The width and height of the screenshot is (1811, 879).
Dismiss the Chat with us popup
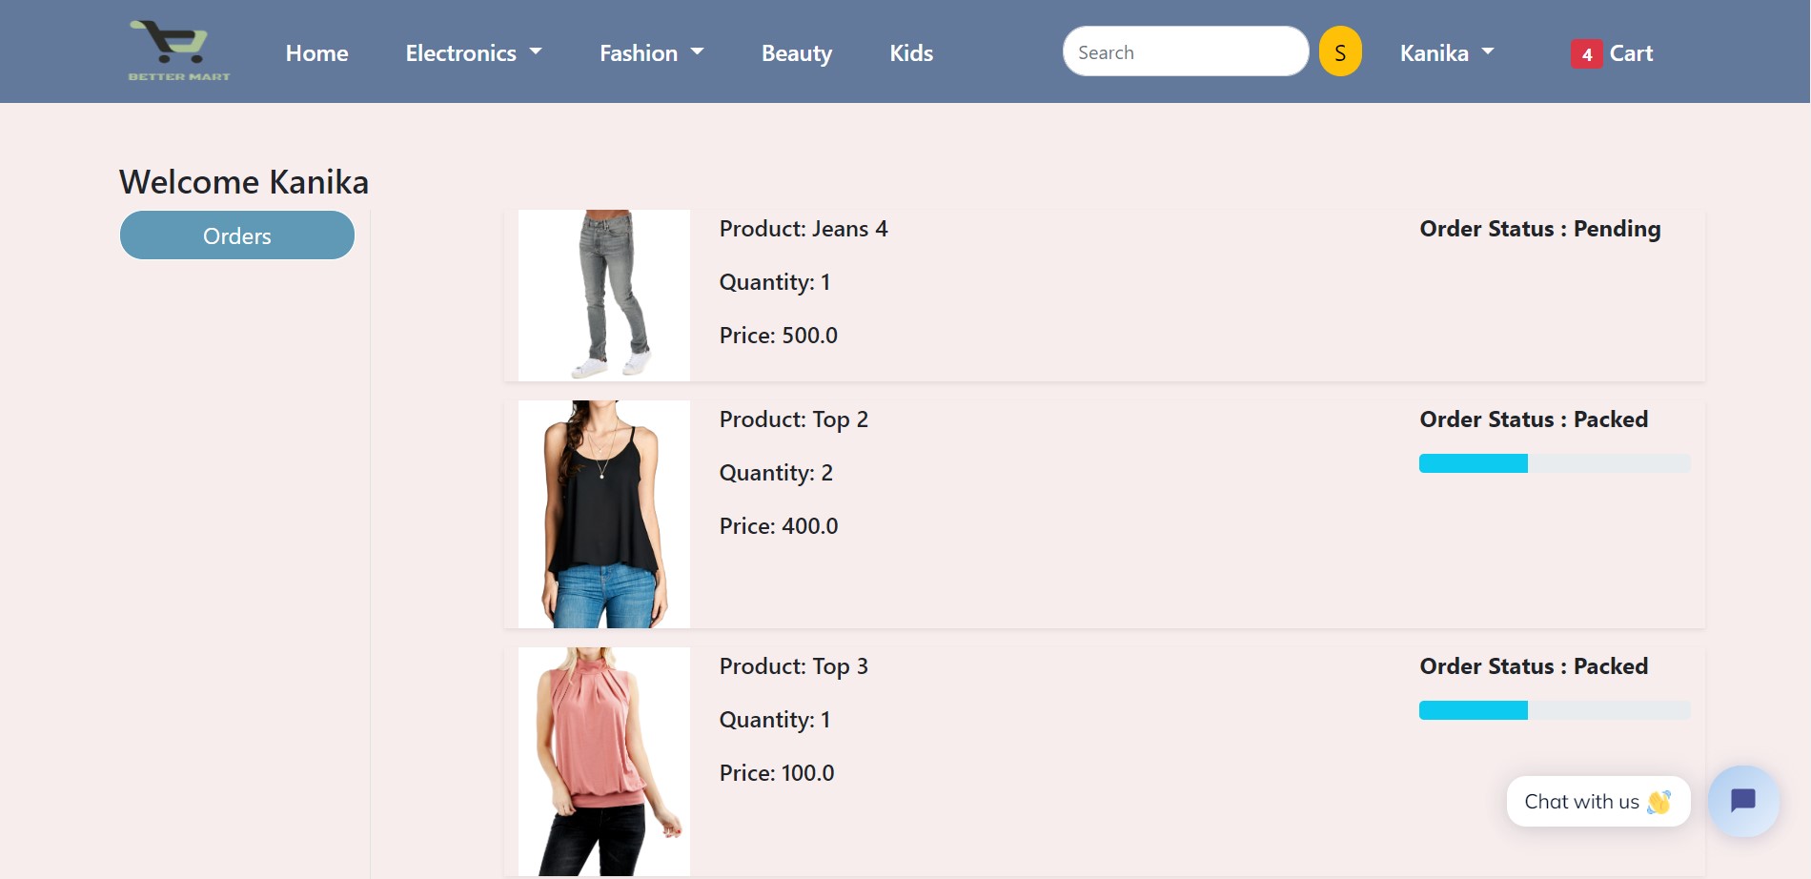pyautogui.click(x=1597, y=801)
